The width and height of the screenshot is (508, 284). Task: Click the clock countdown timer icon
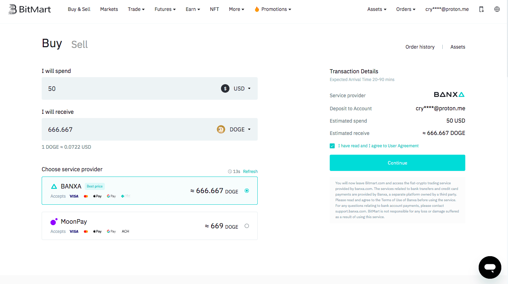coord(230,172)
